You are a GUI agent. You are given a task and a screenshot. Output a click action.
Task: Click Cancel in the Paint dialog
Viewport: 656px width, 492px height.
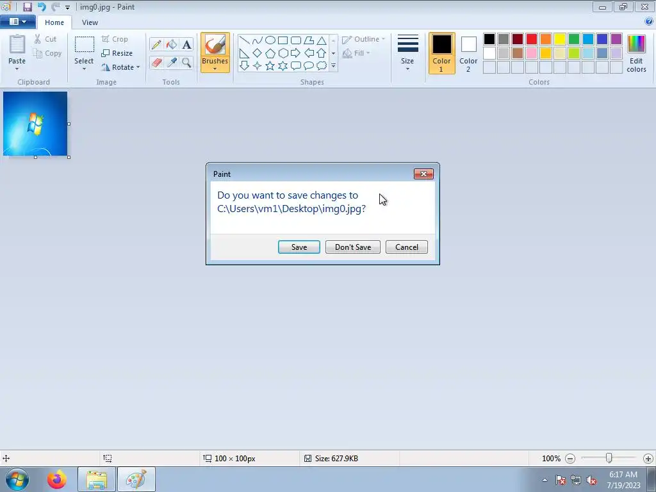pos(407,247)
